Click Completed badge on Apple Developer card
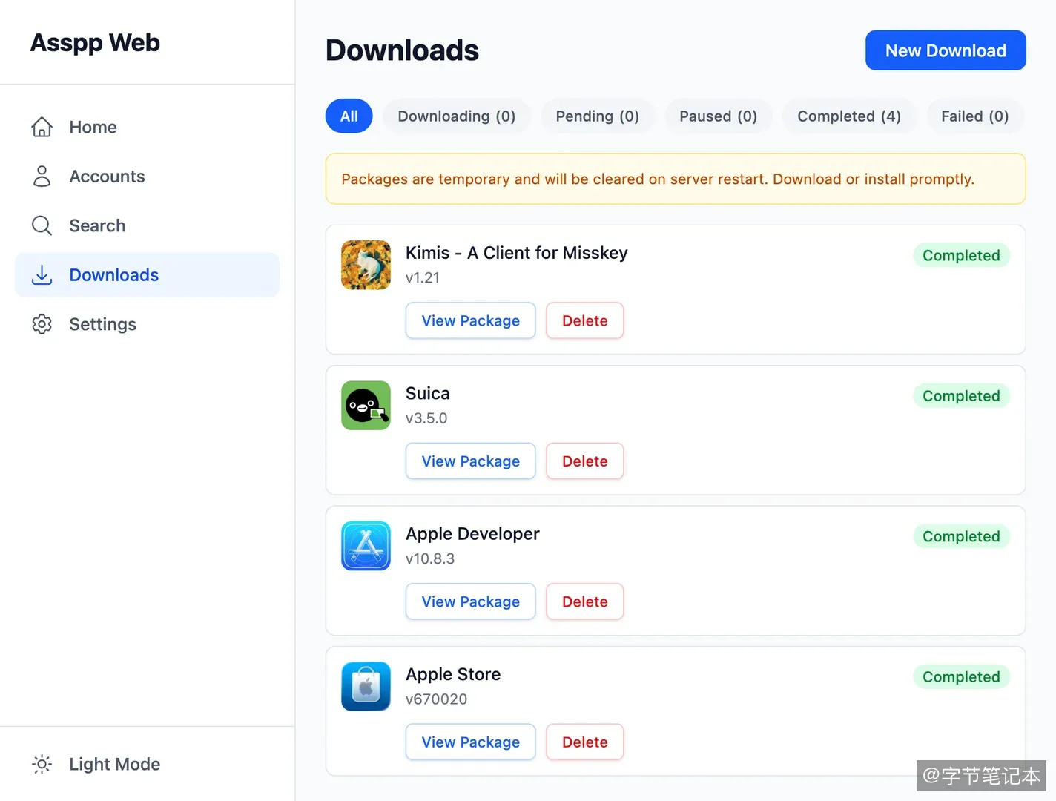Image resolution: width=1056 pixels, height=801 pixels. [961, 536]
